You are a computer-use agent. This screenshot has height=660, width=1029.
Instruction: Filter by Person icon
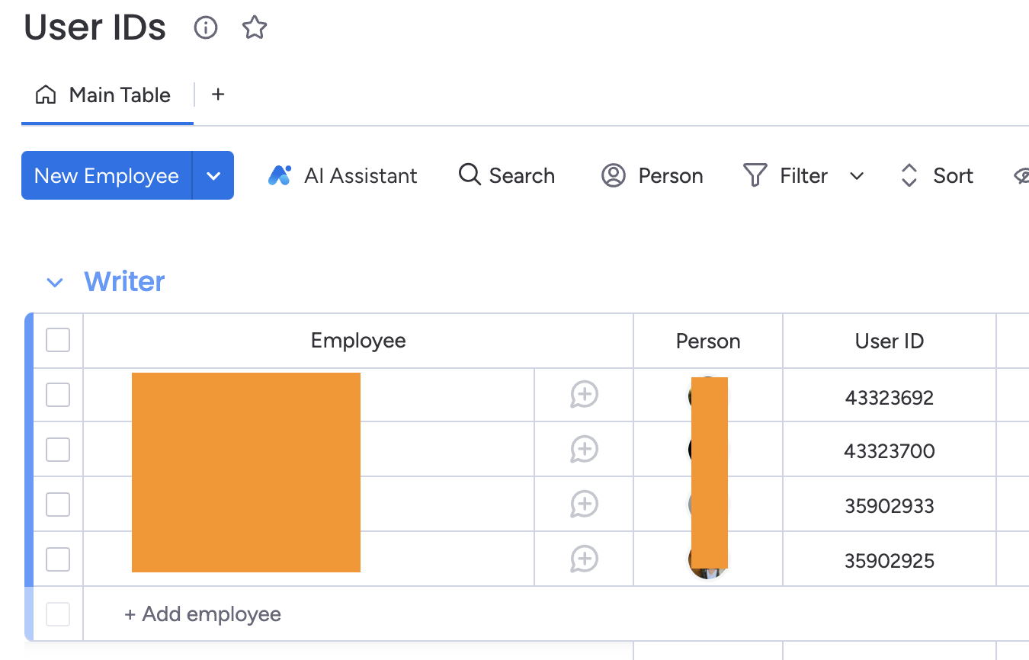(614, 175)
